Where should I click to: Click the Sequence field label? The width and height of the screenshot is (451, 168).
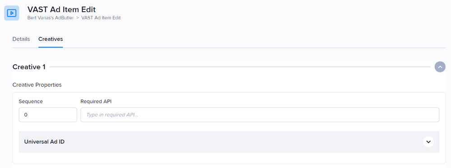31,102
